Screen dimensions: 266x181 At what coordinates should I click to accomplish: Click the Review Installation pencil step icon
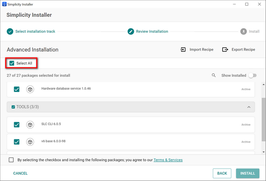(x=131, y=31)
